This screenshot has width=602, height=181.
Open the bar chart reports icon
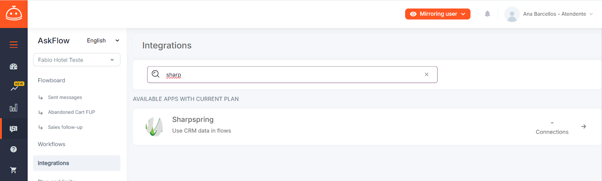(14, 108)
